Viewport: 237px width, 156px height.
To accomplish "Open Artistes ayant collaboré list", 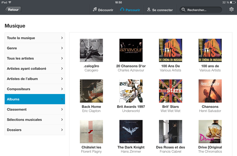I will pyautogui.click(x=35, y=68).
